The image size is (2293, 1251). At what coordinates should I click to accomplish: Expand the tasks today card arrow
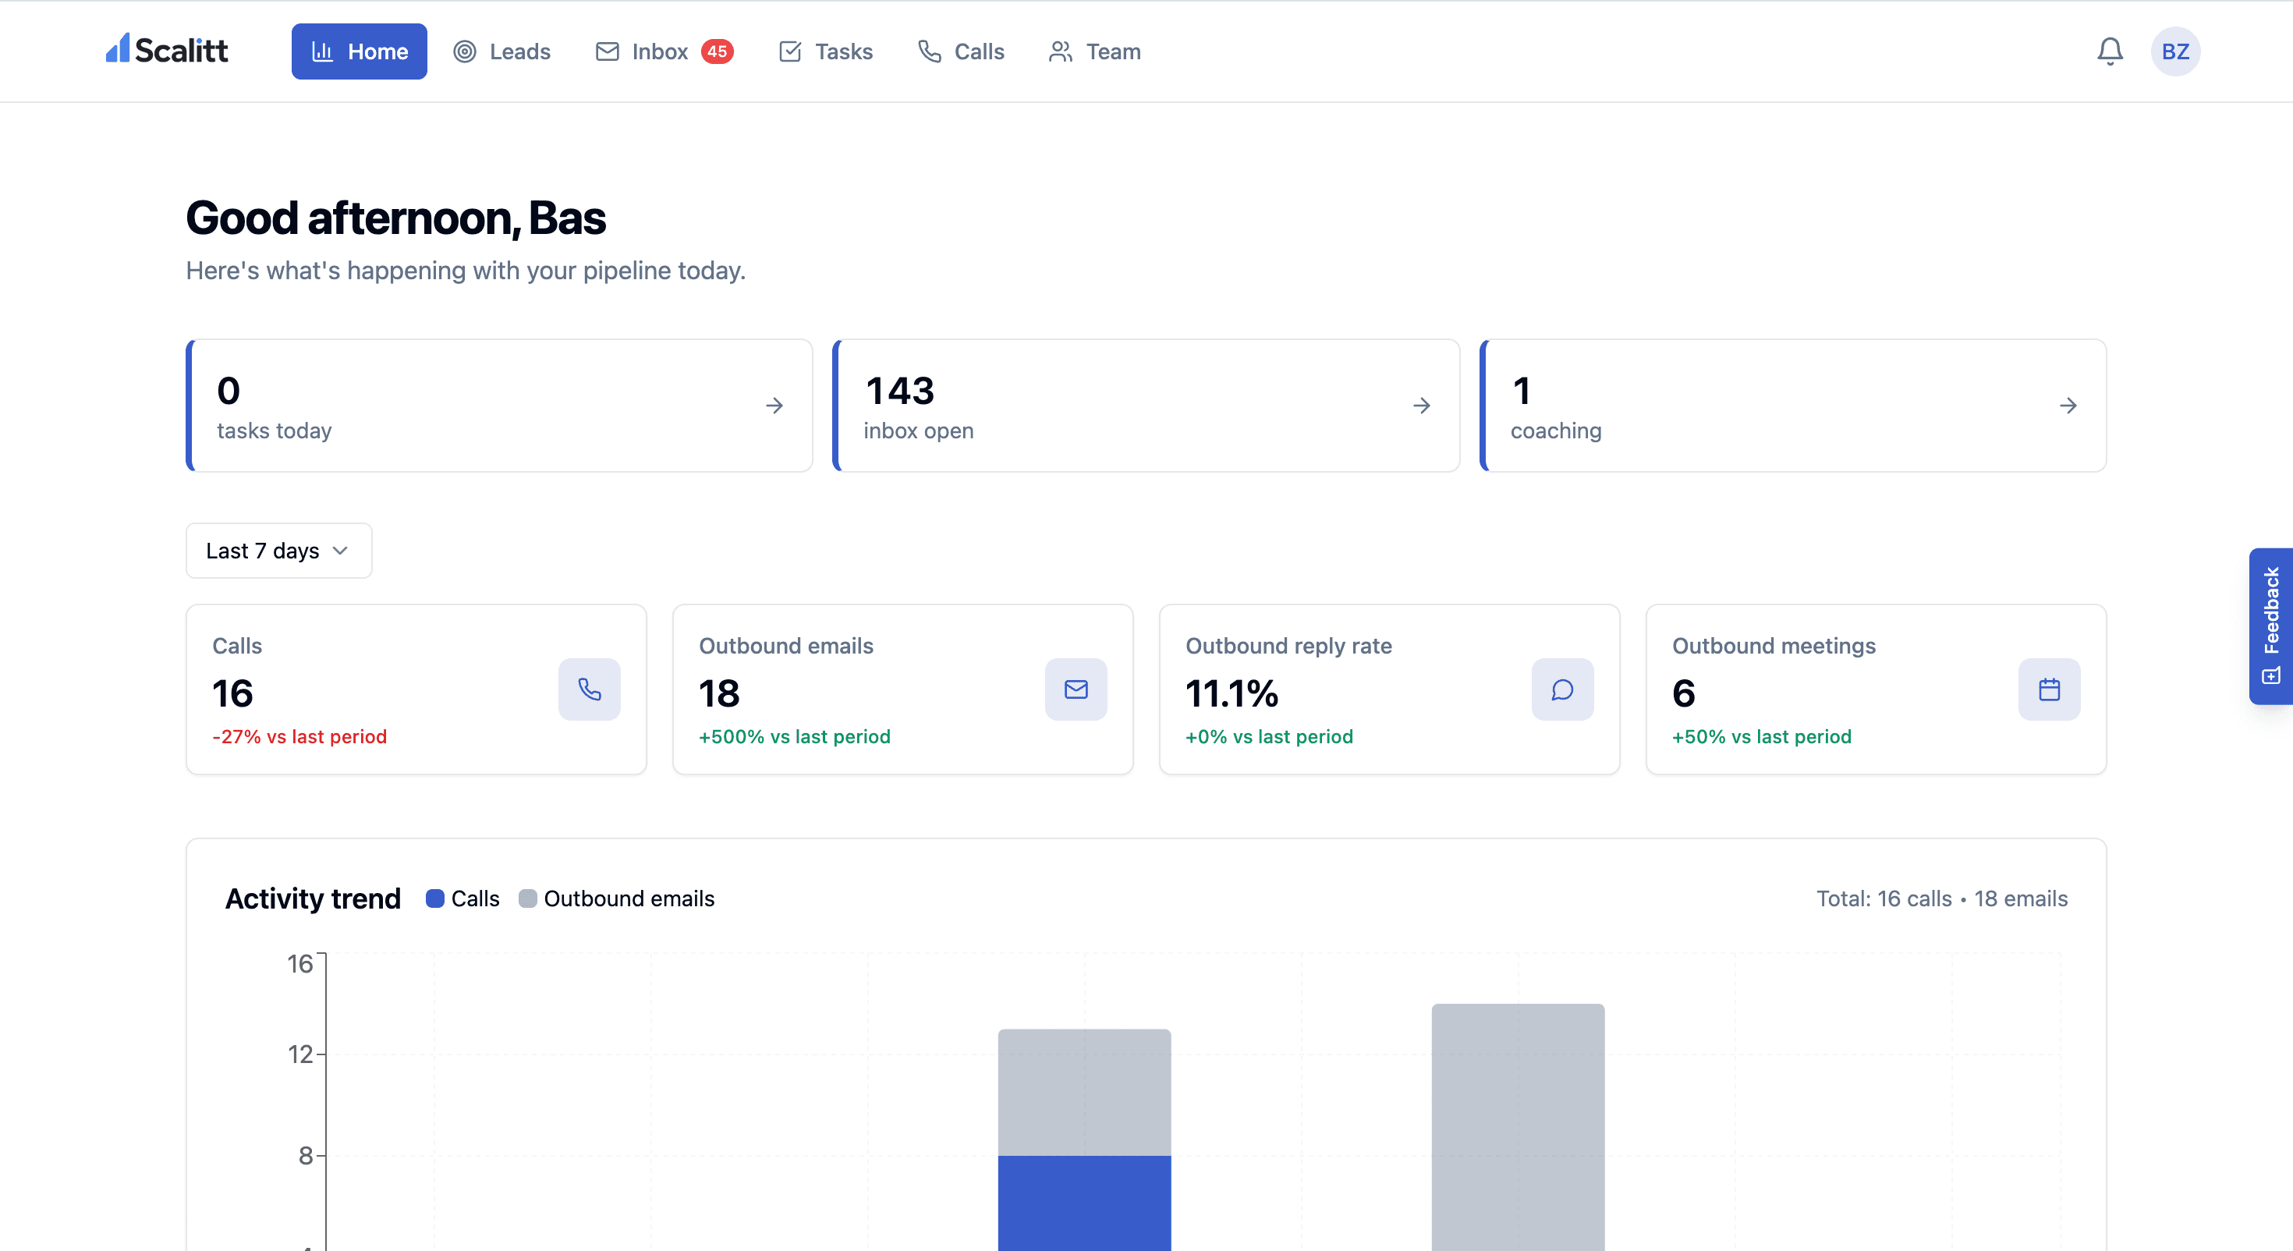point(774,405)
